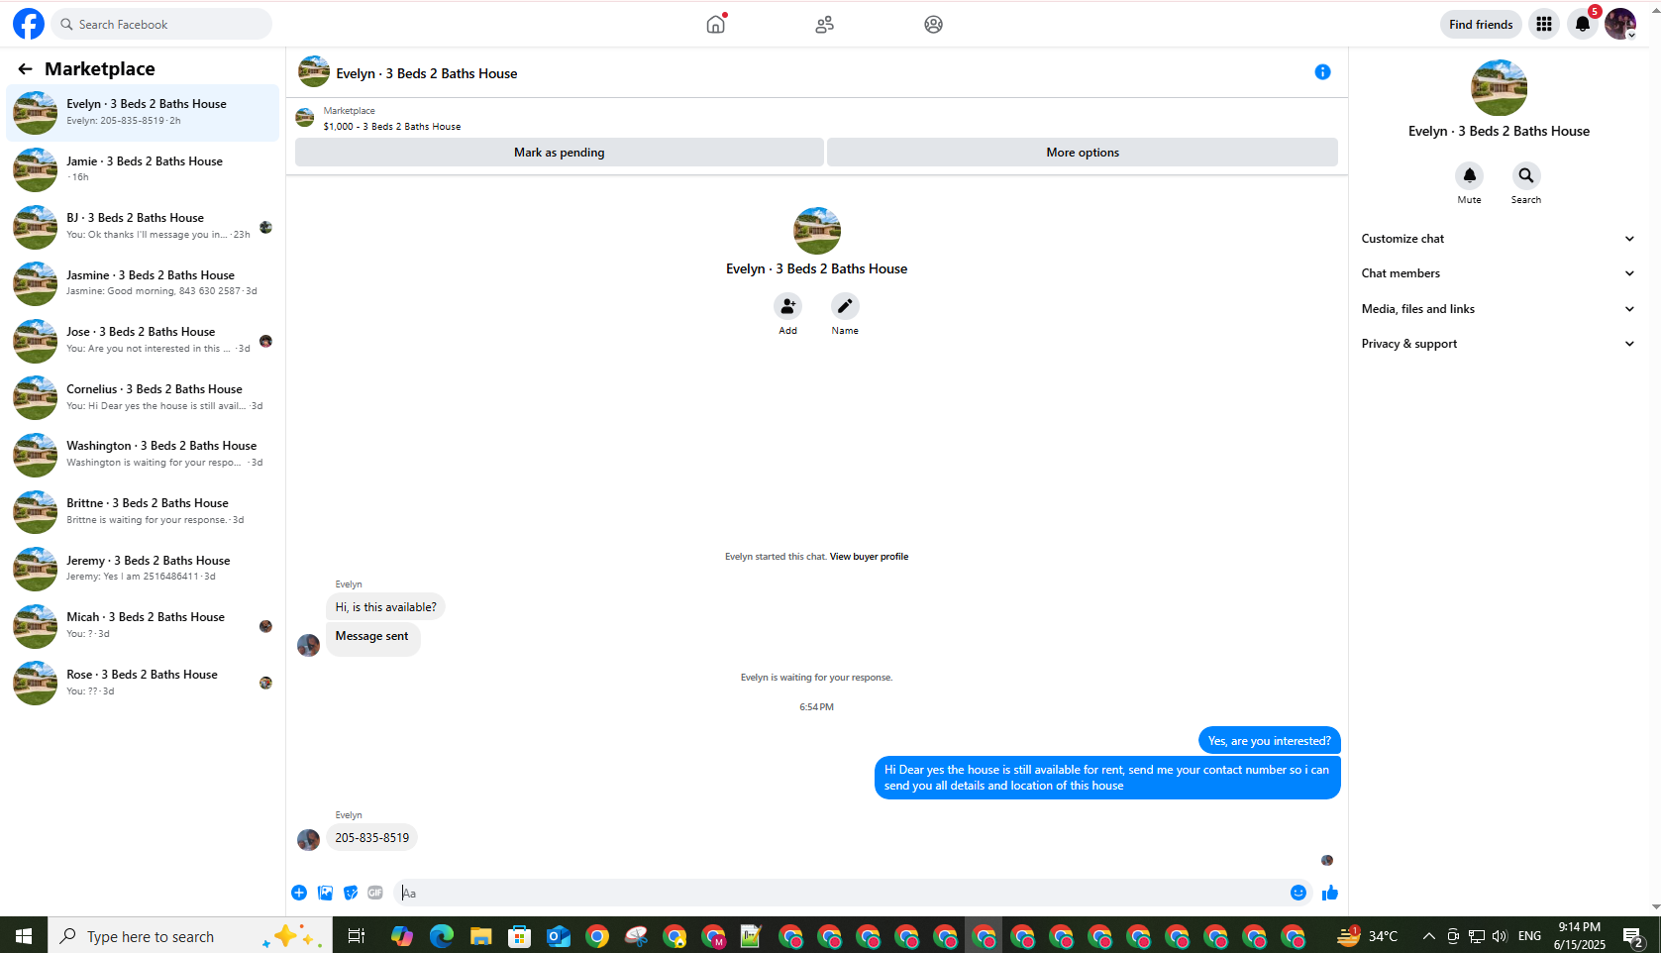Expand the Privacy & support section
Screen dimensions: 1661x953
pyautogui.click(x=1499, y=344)
